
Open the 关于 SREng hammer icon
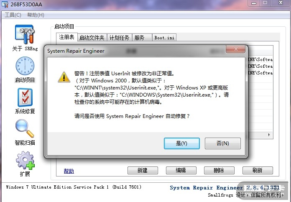click(x=25, y=34)
